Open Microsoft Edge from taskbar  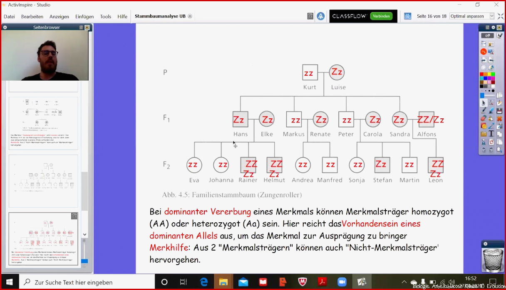[x=204, y=282]
